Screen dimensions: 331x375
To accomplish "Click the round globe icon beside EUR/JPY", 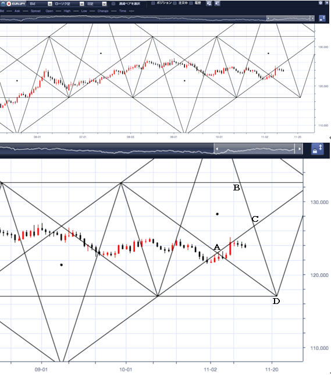I will click(3, 4).
